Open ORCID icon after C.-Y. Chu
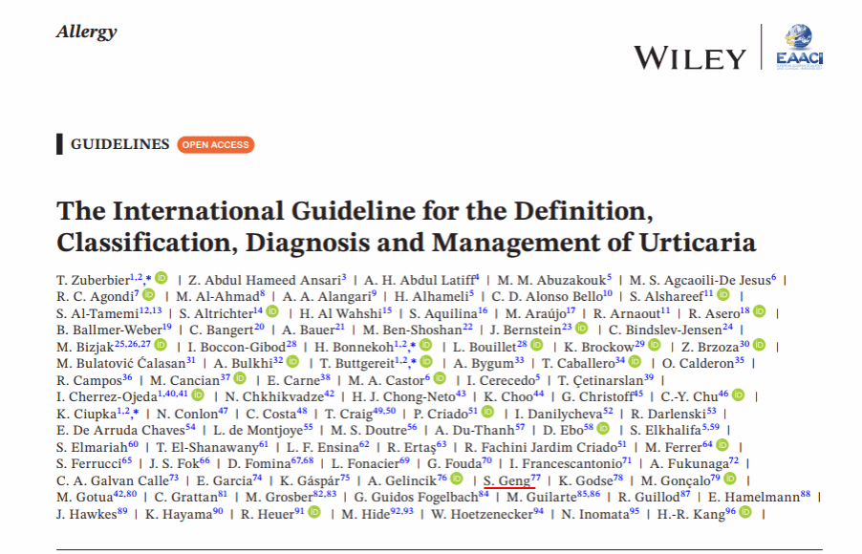862x554 pixels. 738,395
